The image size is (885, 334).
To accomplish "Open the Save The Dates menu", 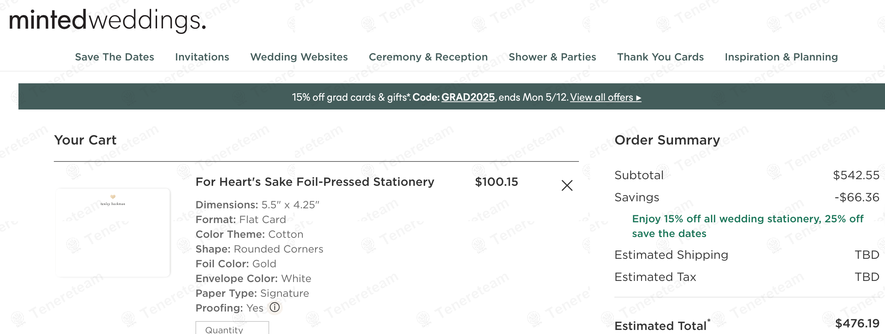I will (x=114, y=57).
